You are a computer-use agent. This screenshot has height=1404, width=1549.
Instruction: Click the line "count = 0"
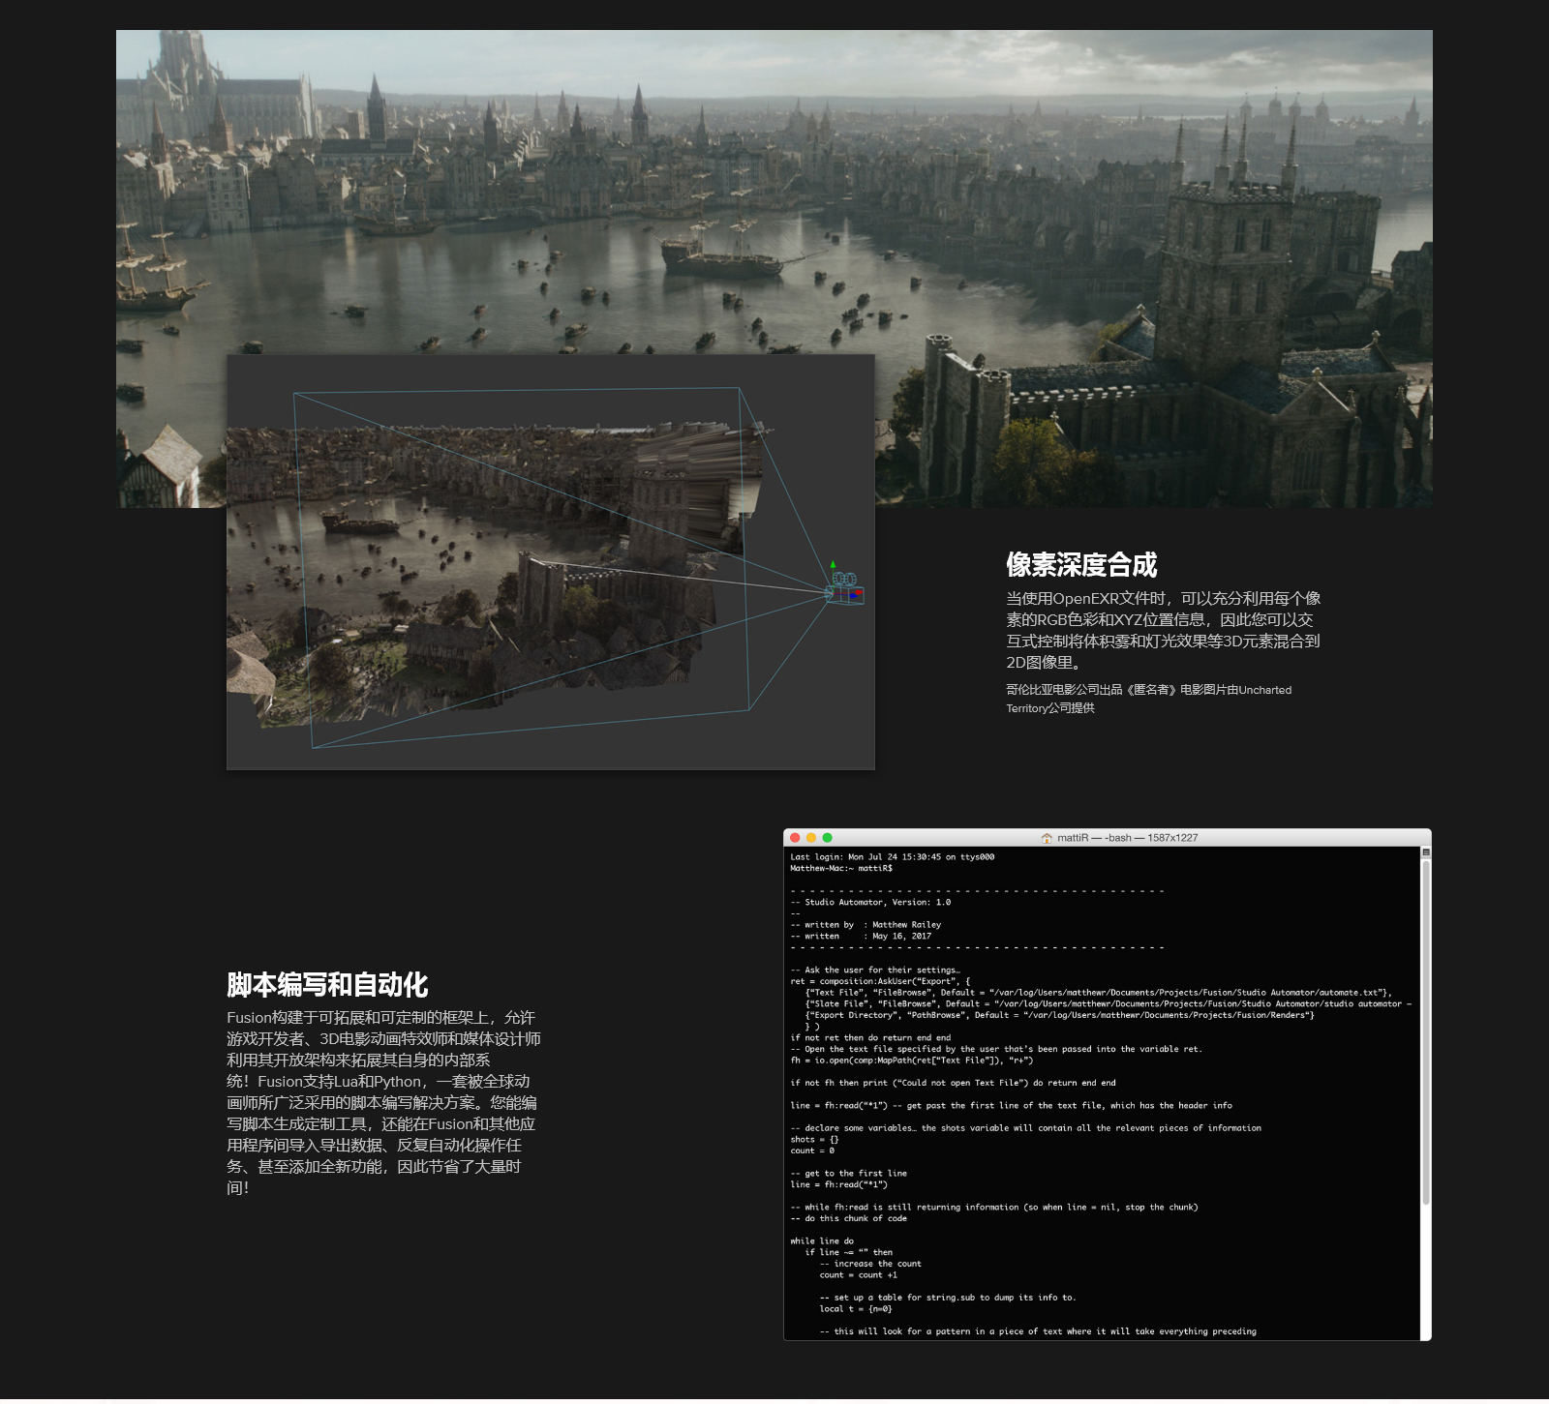(812, 1150)
